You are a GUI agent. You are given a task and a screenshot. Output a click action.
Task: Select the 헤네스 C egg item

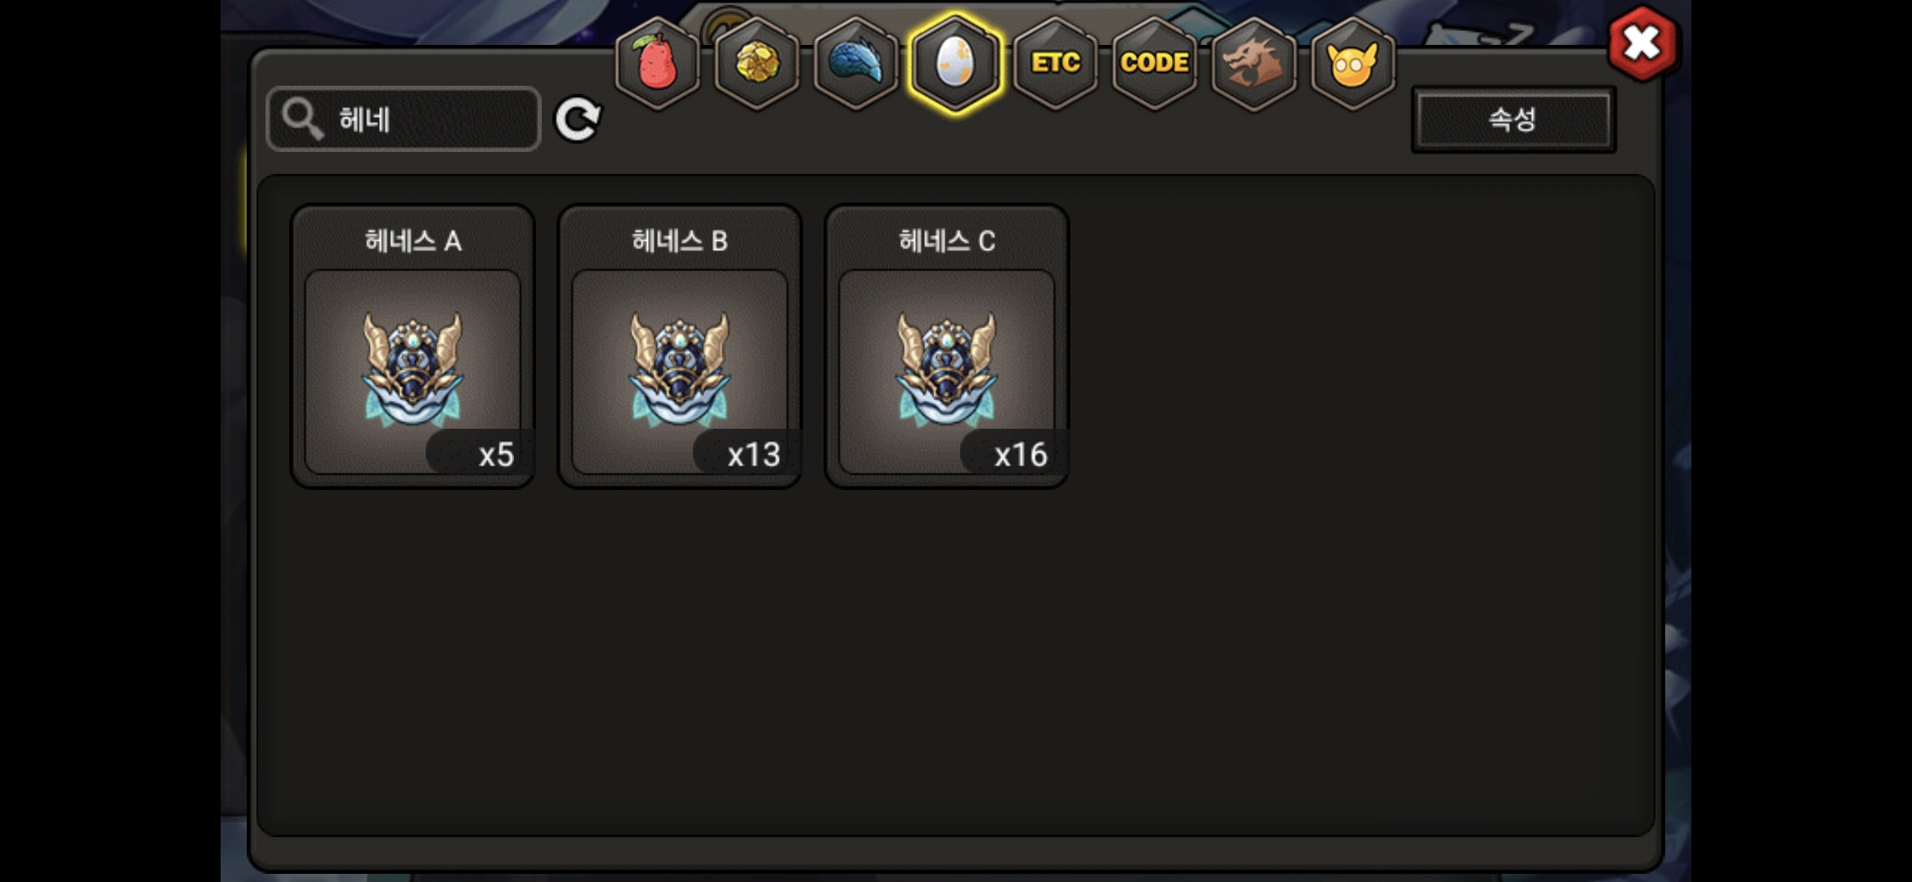[x=947, y=346]
